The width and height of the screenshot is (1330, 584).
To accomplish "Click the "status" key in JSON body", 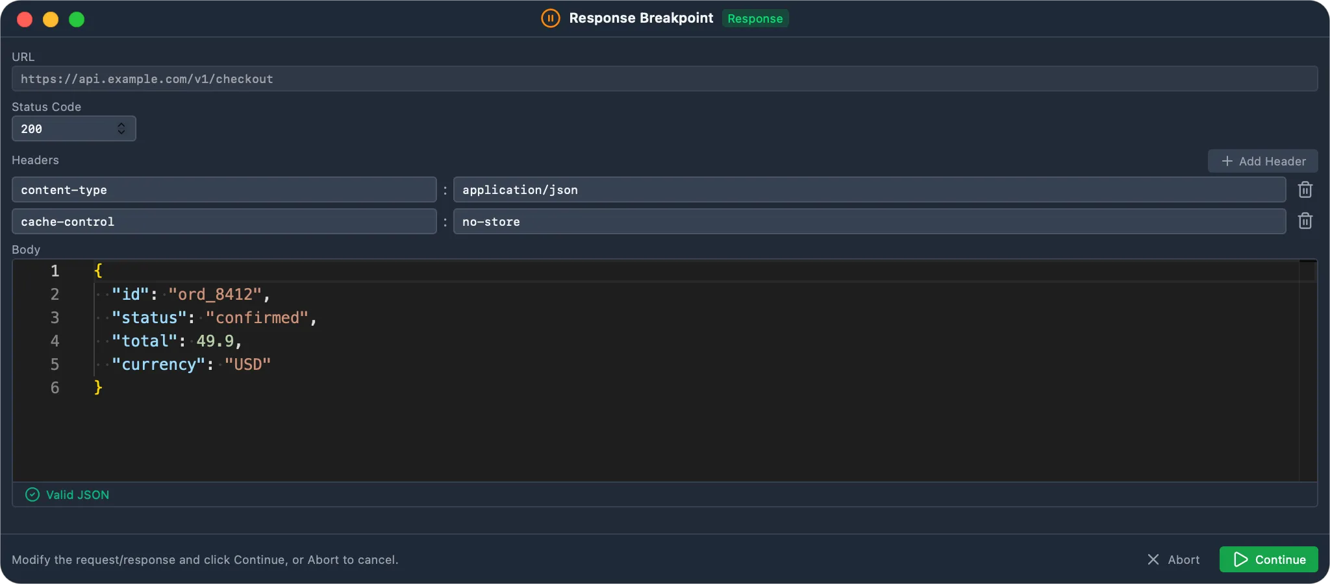I will pyautogui.click(x=149, y=318).
